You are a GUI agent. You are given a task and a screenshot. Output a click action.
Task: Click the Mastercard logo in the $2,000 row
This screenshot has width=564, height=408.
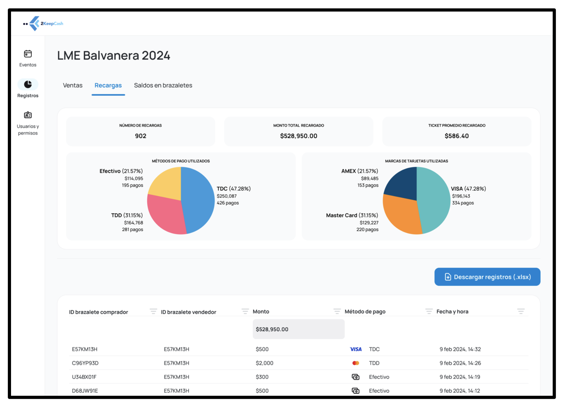pos(356,363)
